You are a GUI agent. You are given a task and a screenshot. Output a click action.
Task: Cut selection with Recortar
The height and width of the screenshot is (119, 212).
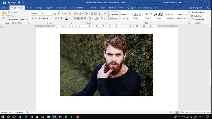point(12,12)
